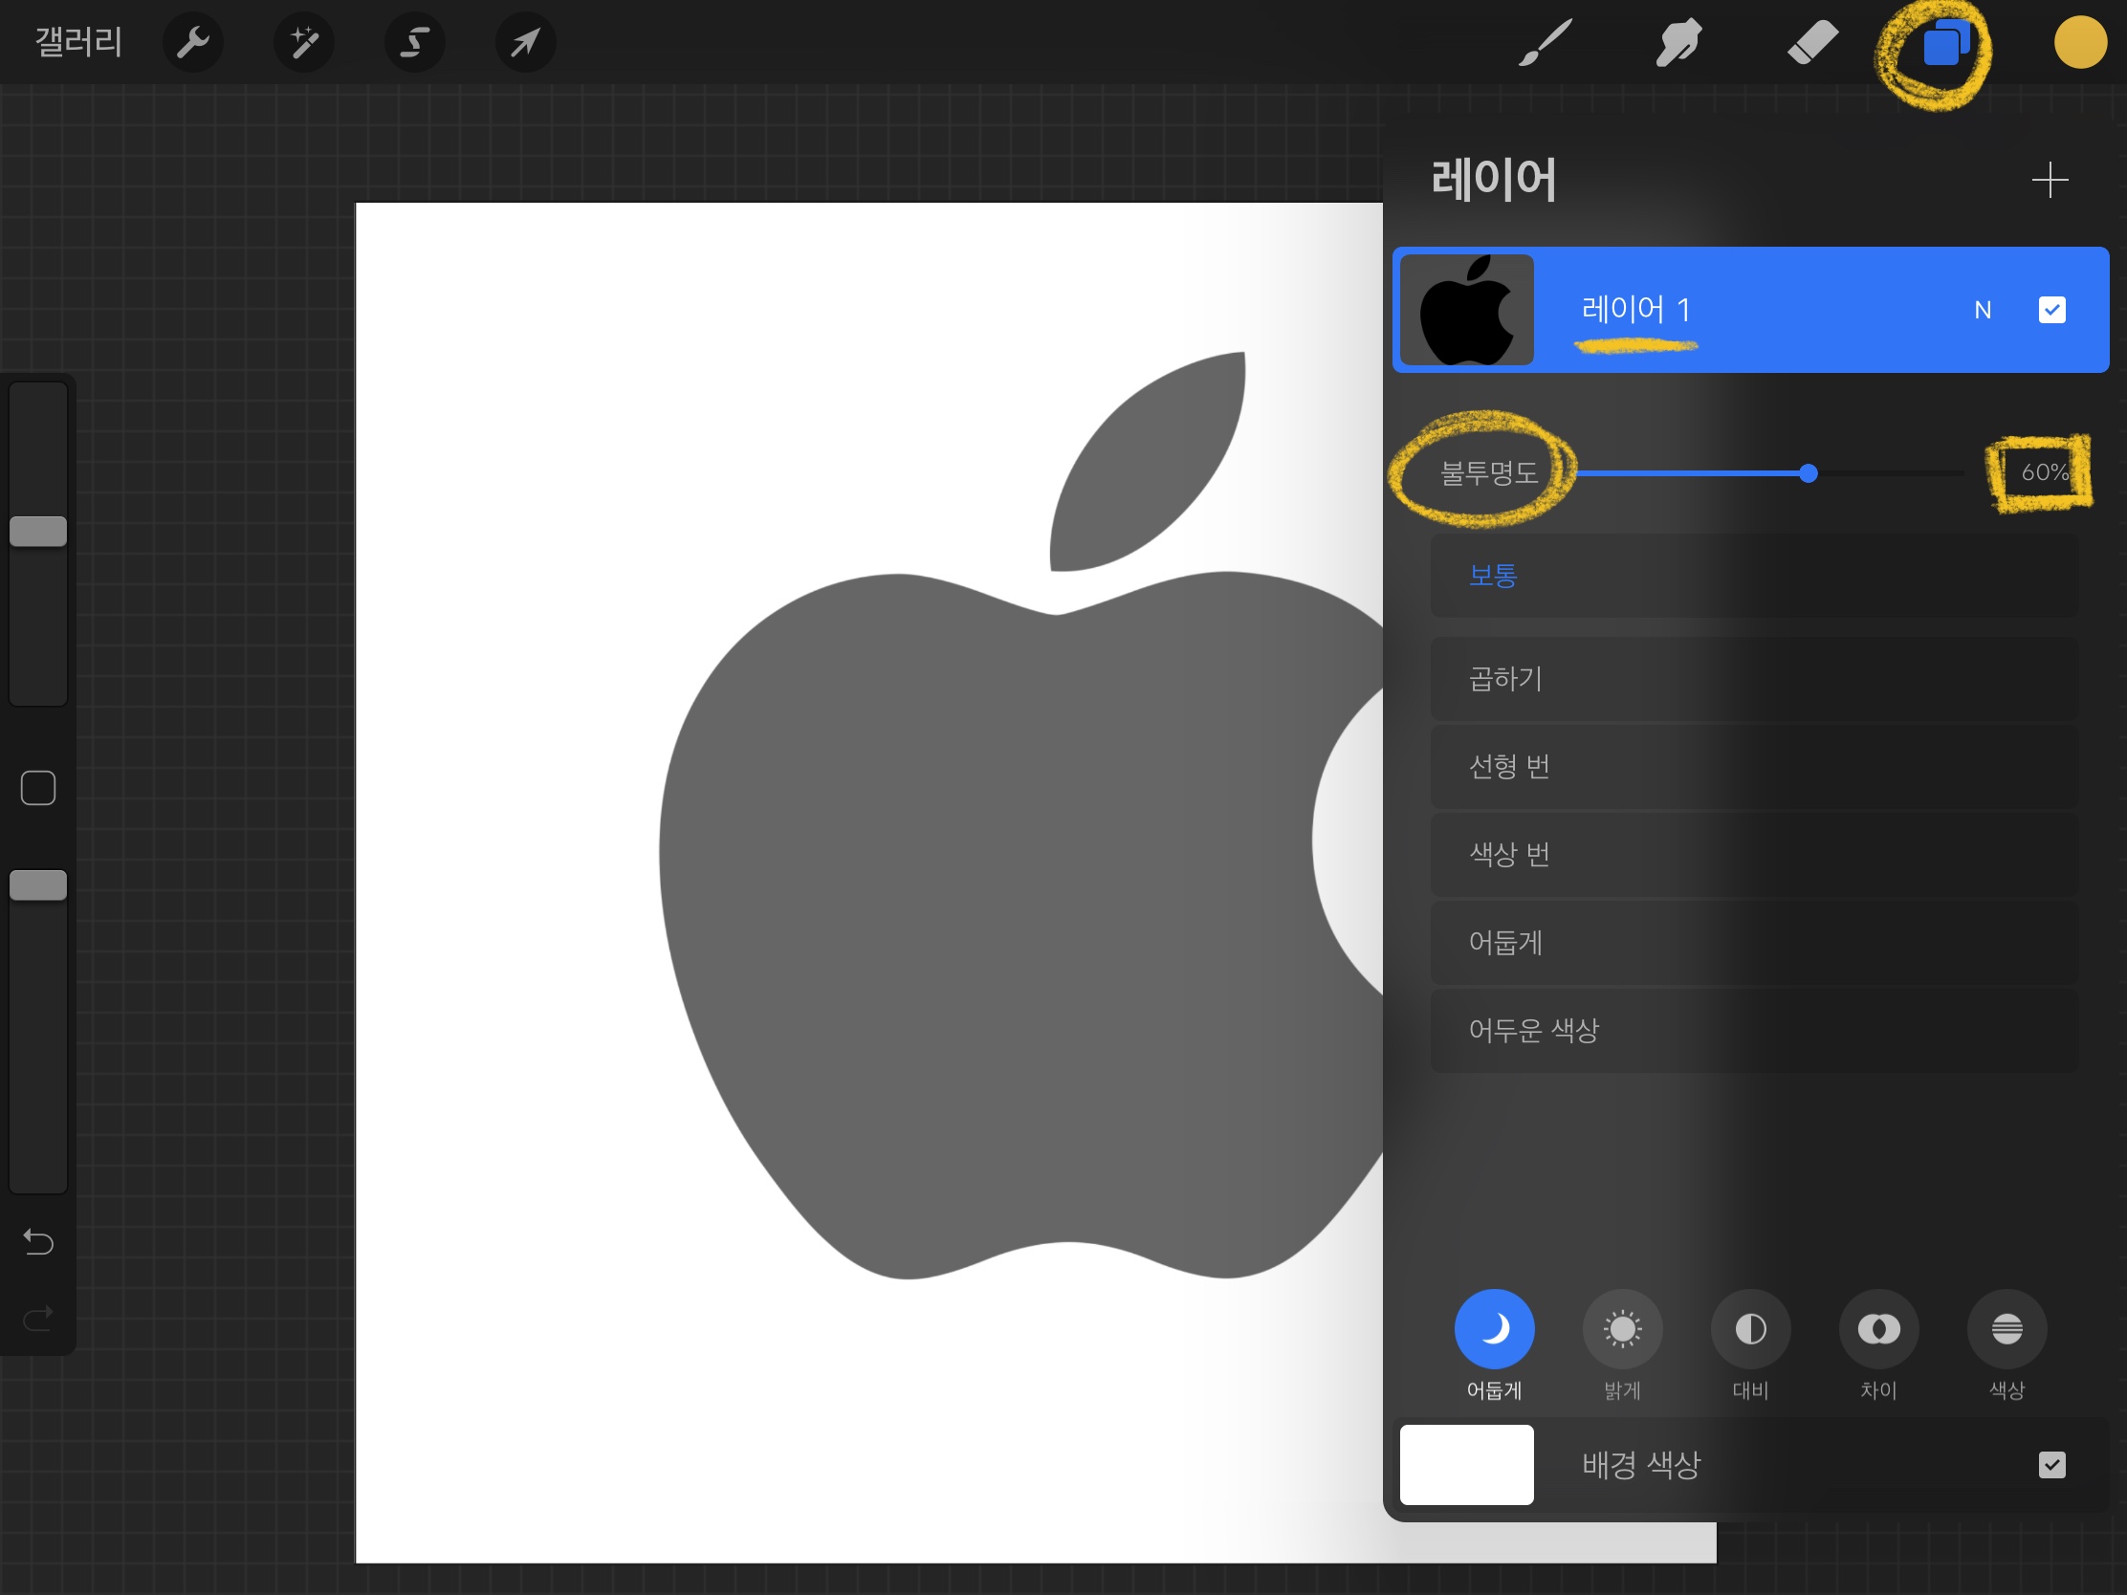Return to 갤러리
This screenshot has width=2127, height=1595.
(x=78, y=42)
